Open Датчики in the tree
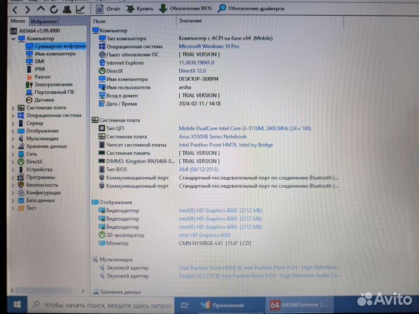This screenshot has height=314, width=419. (40, 100)
